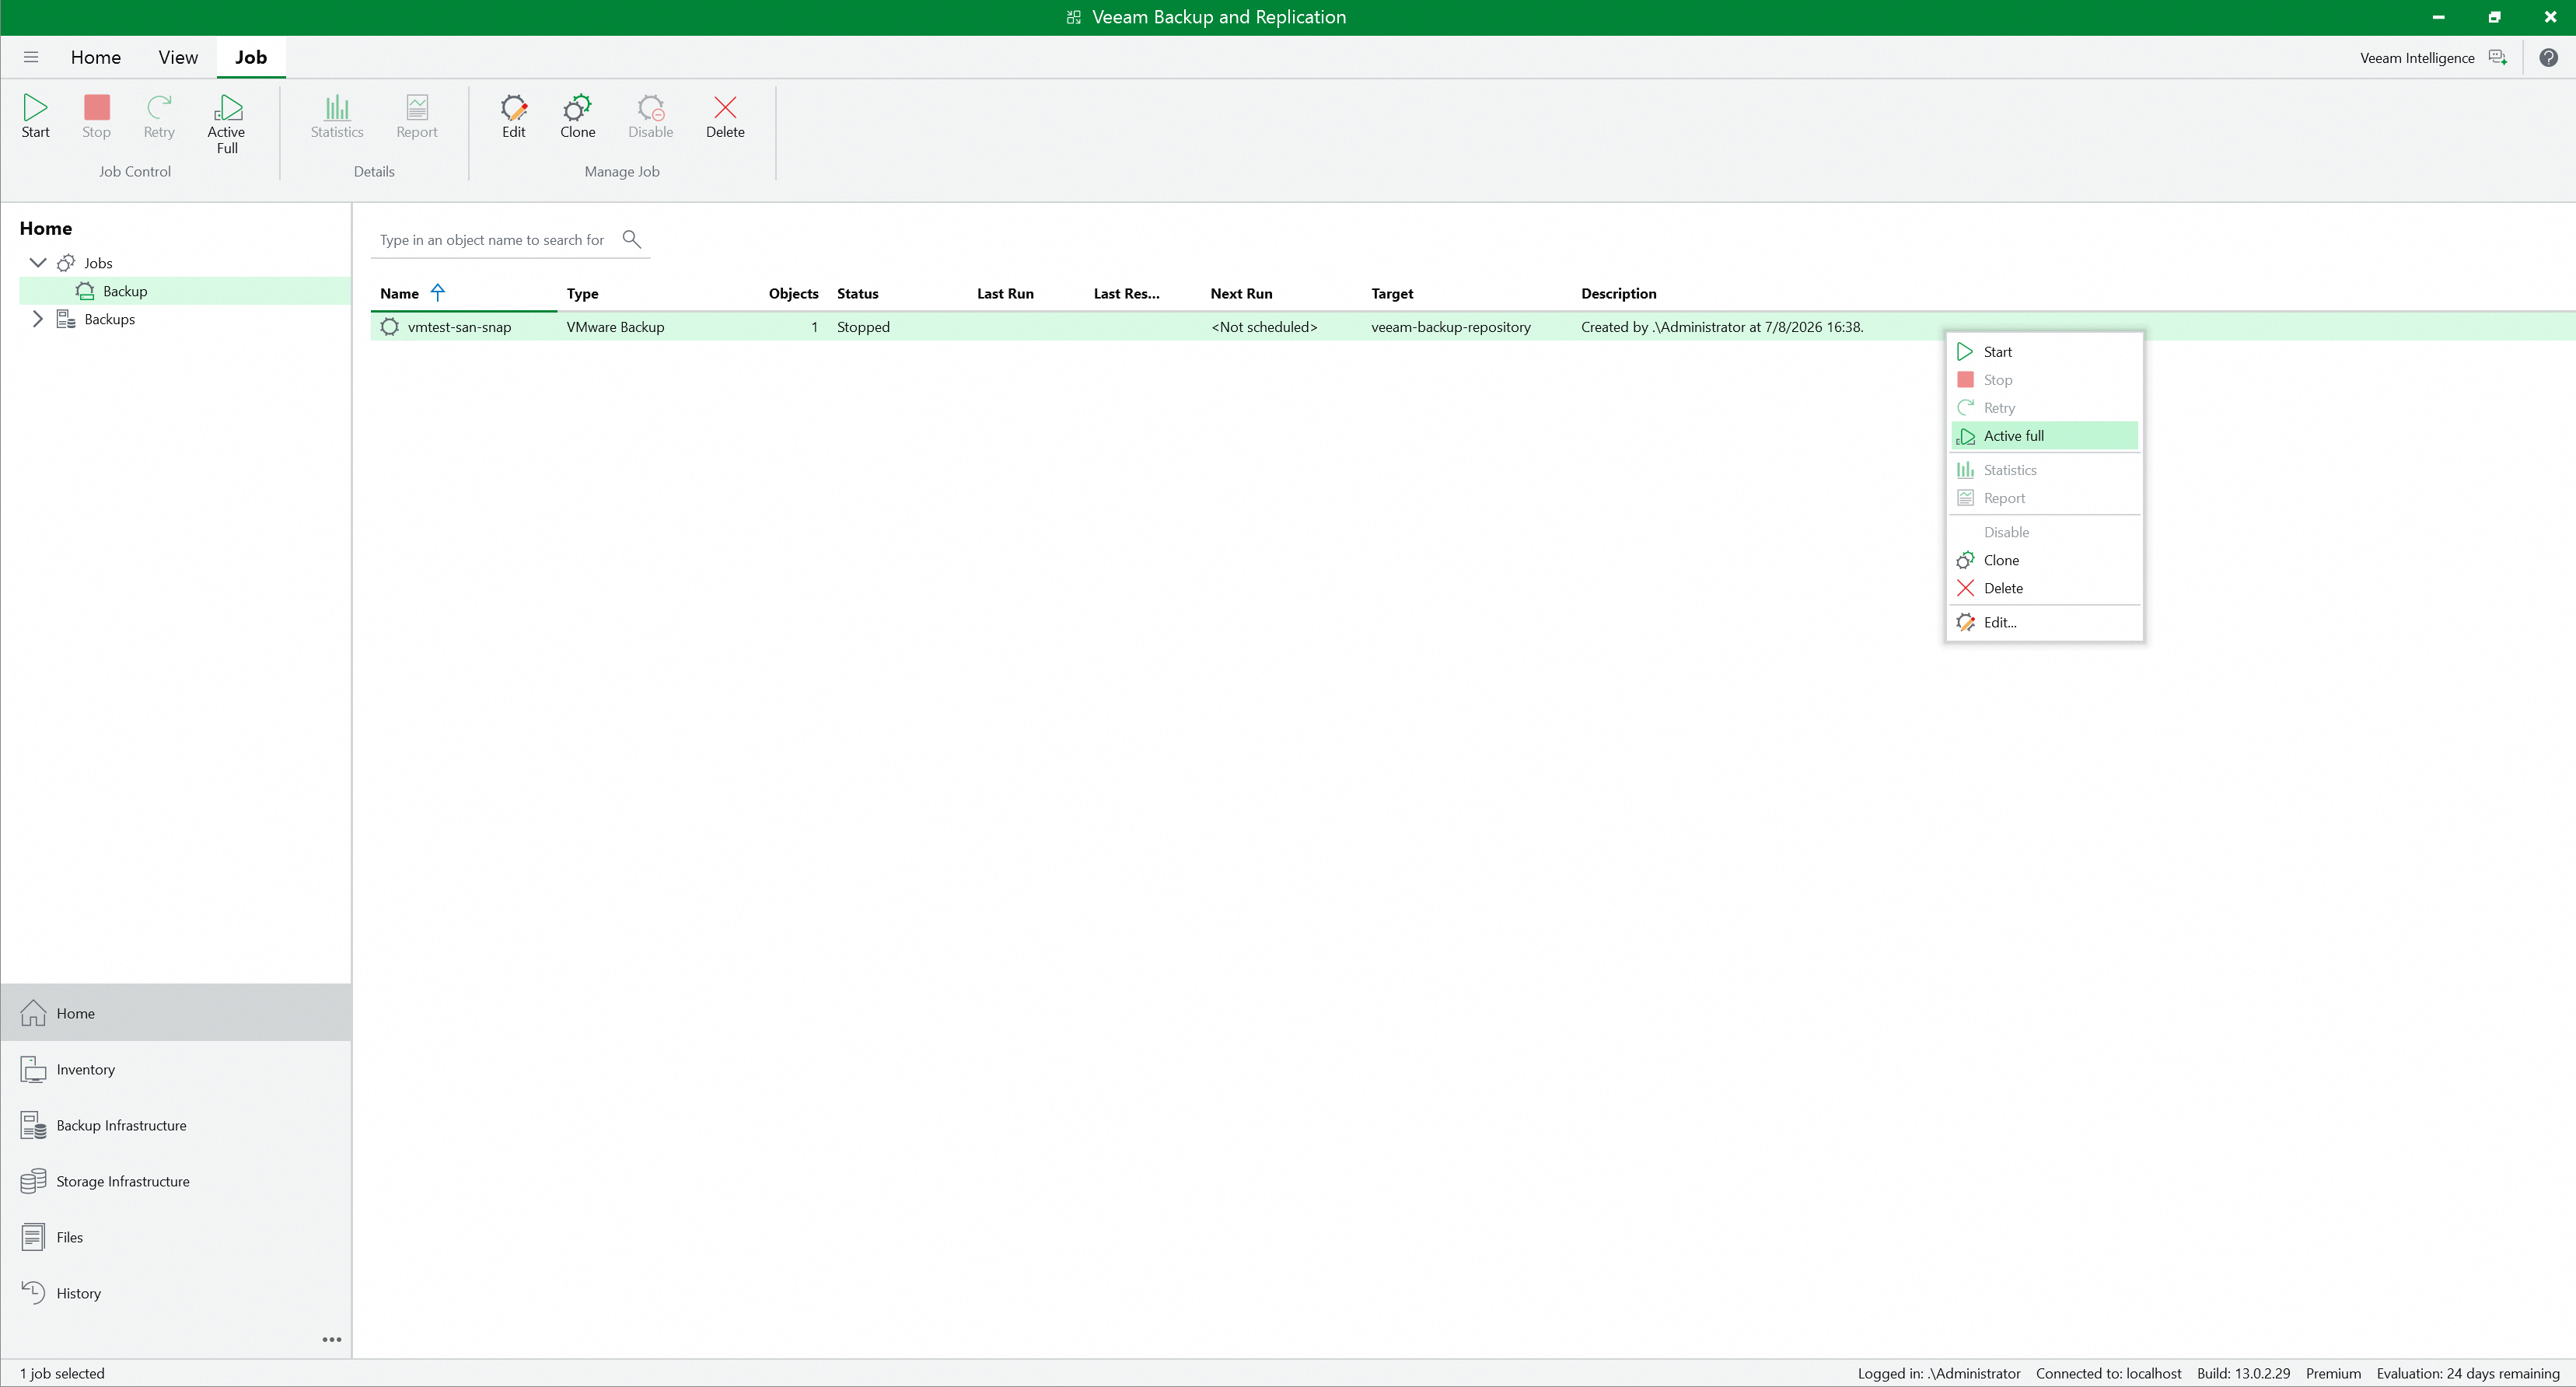Screen dimensions: 2576x1387
Task: Click the Edit job ribbon icon
Action: (514, 117)
